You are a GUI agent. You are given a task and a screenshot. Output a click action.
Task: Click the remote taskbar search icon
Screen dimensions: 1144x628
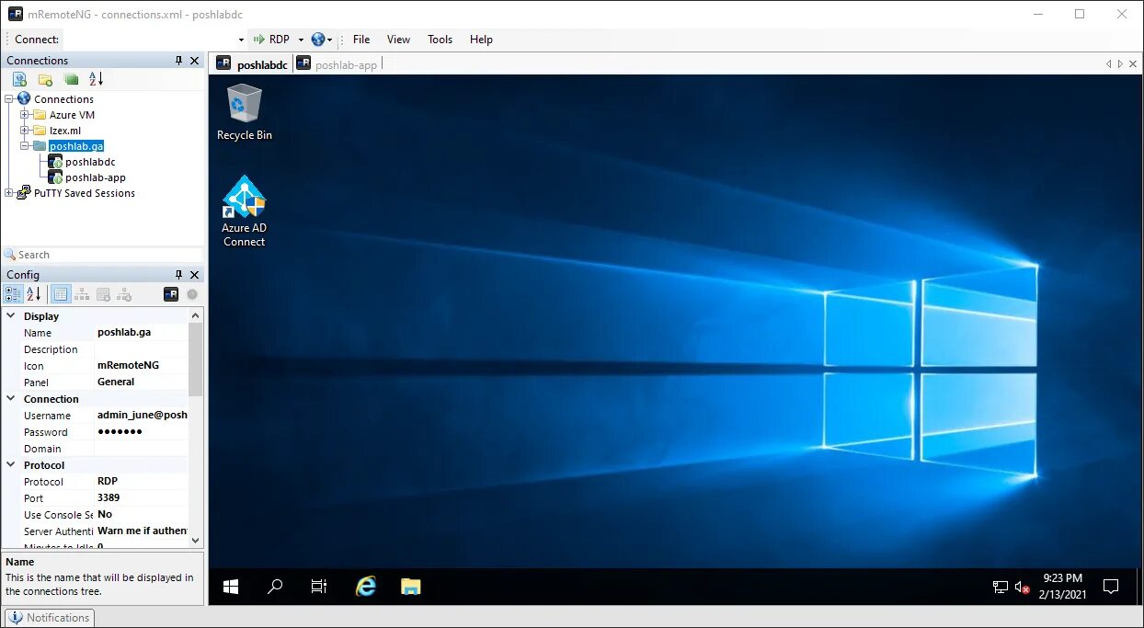(274, 587)
